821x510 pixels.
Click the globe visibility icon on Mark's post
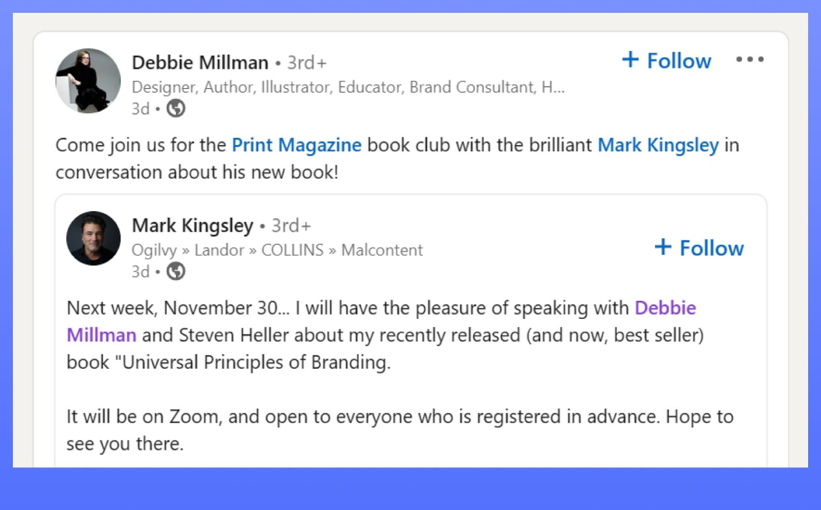point(175,271)
